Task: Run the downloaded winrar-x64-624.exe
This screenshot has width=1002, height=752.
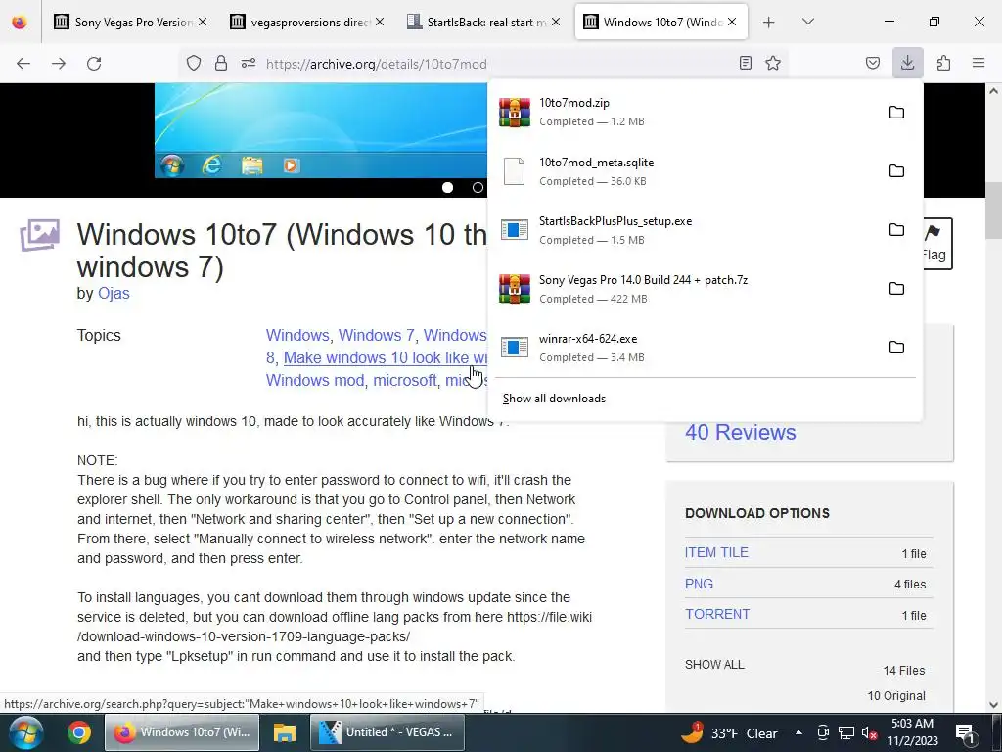Action: coord(684,348)
